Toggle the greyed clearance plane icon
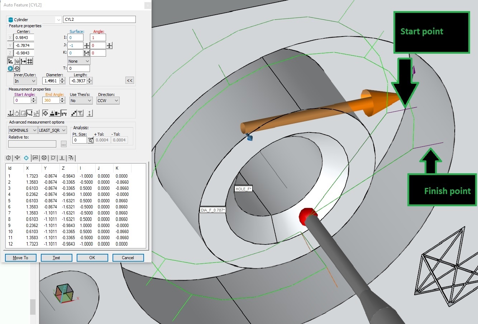The width and height of the screenshot is (478, 324). (23, 113)
